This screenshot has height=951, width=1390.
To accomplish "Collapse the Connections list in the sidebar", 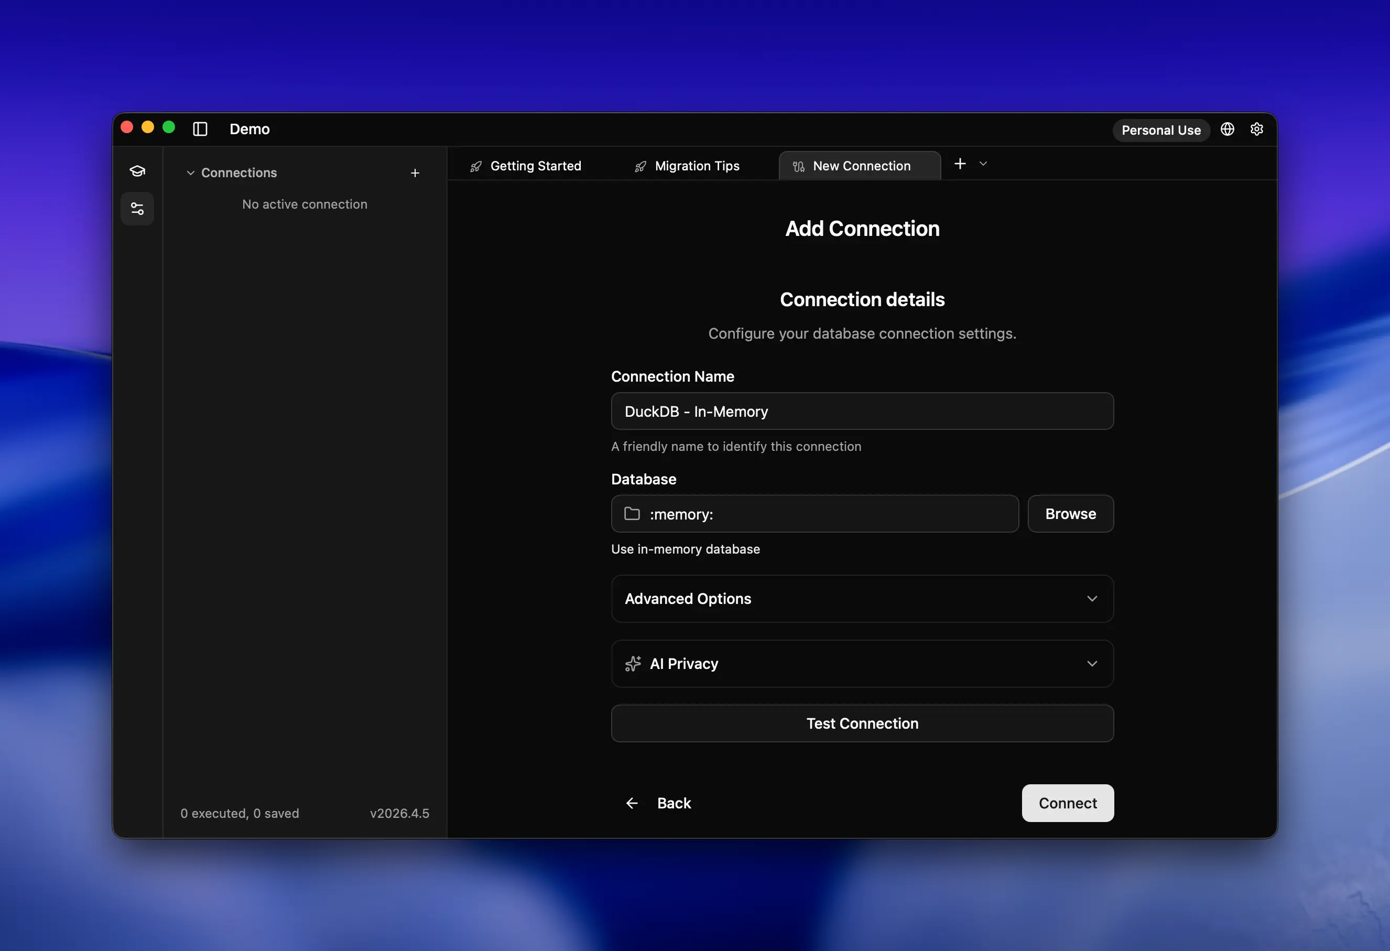I will tap(191, 173).
